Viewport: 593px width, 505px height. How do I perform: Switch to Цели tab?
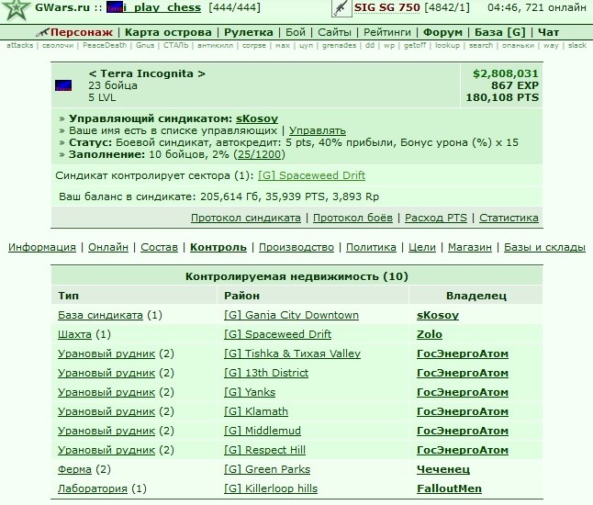422,247
